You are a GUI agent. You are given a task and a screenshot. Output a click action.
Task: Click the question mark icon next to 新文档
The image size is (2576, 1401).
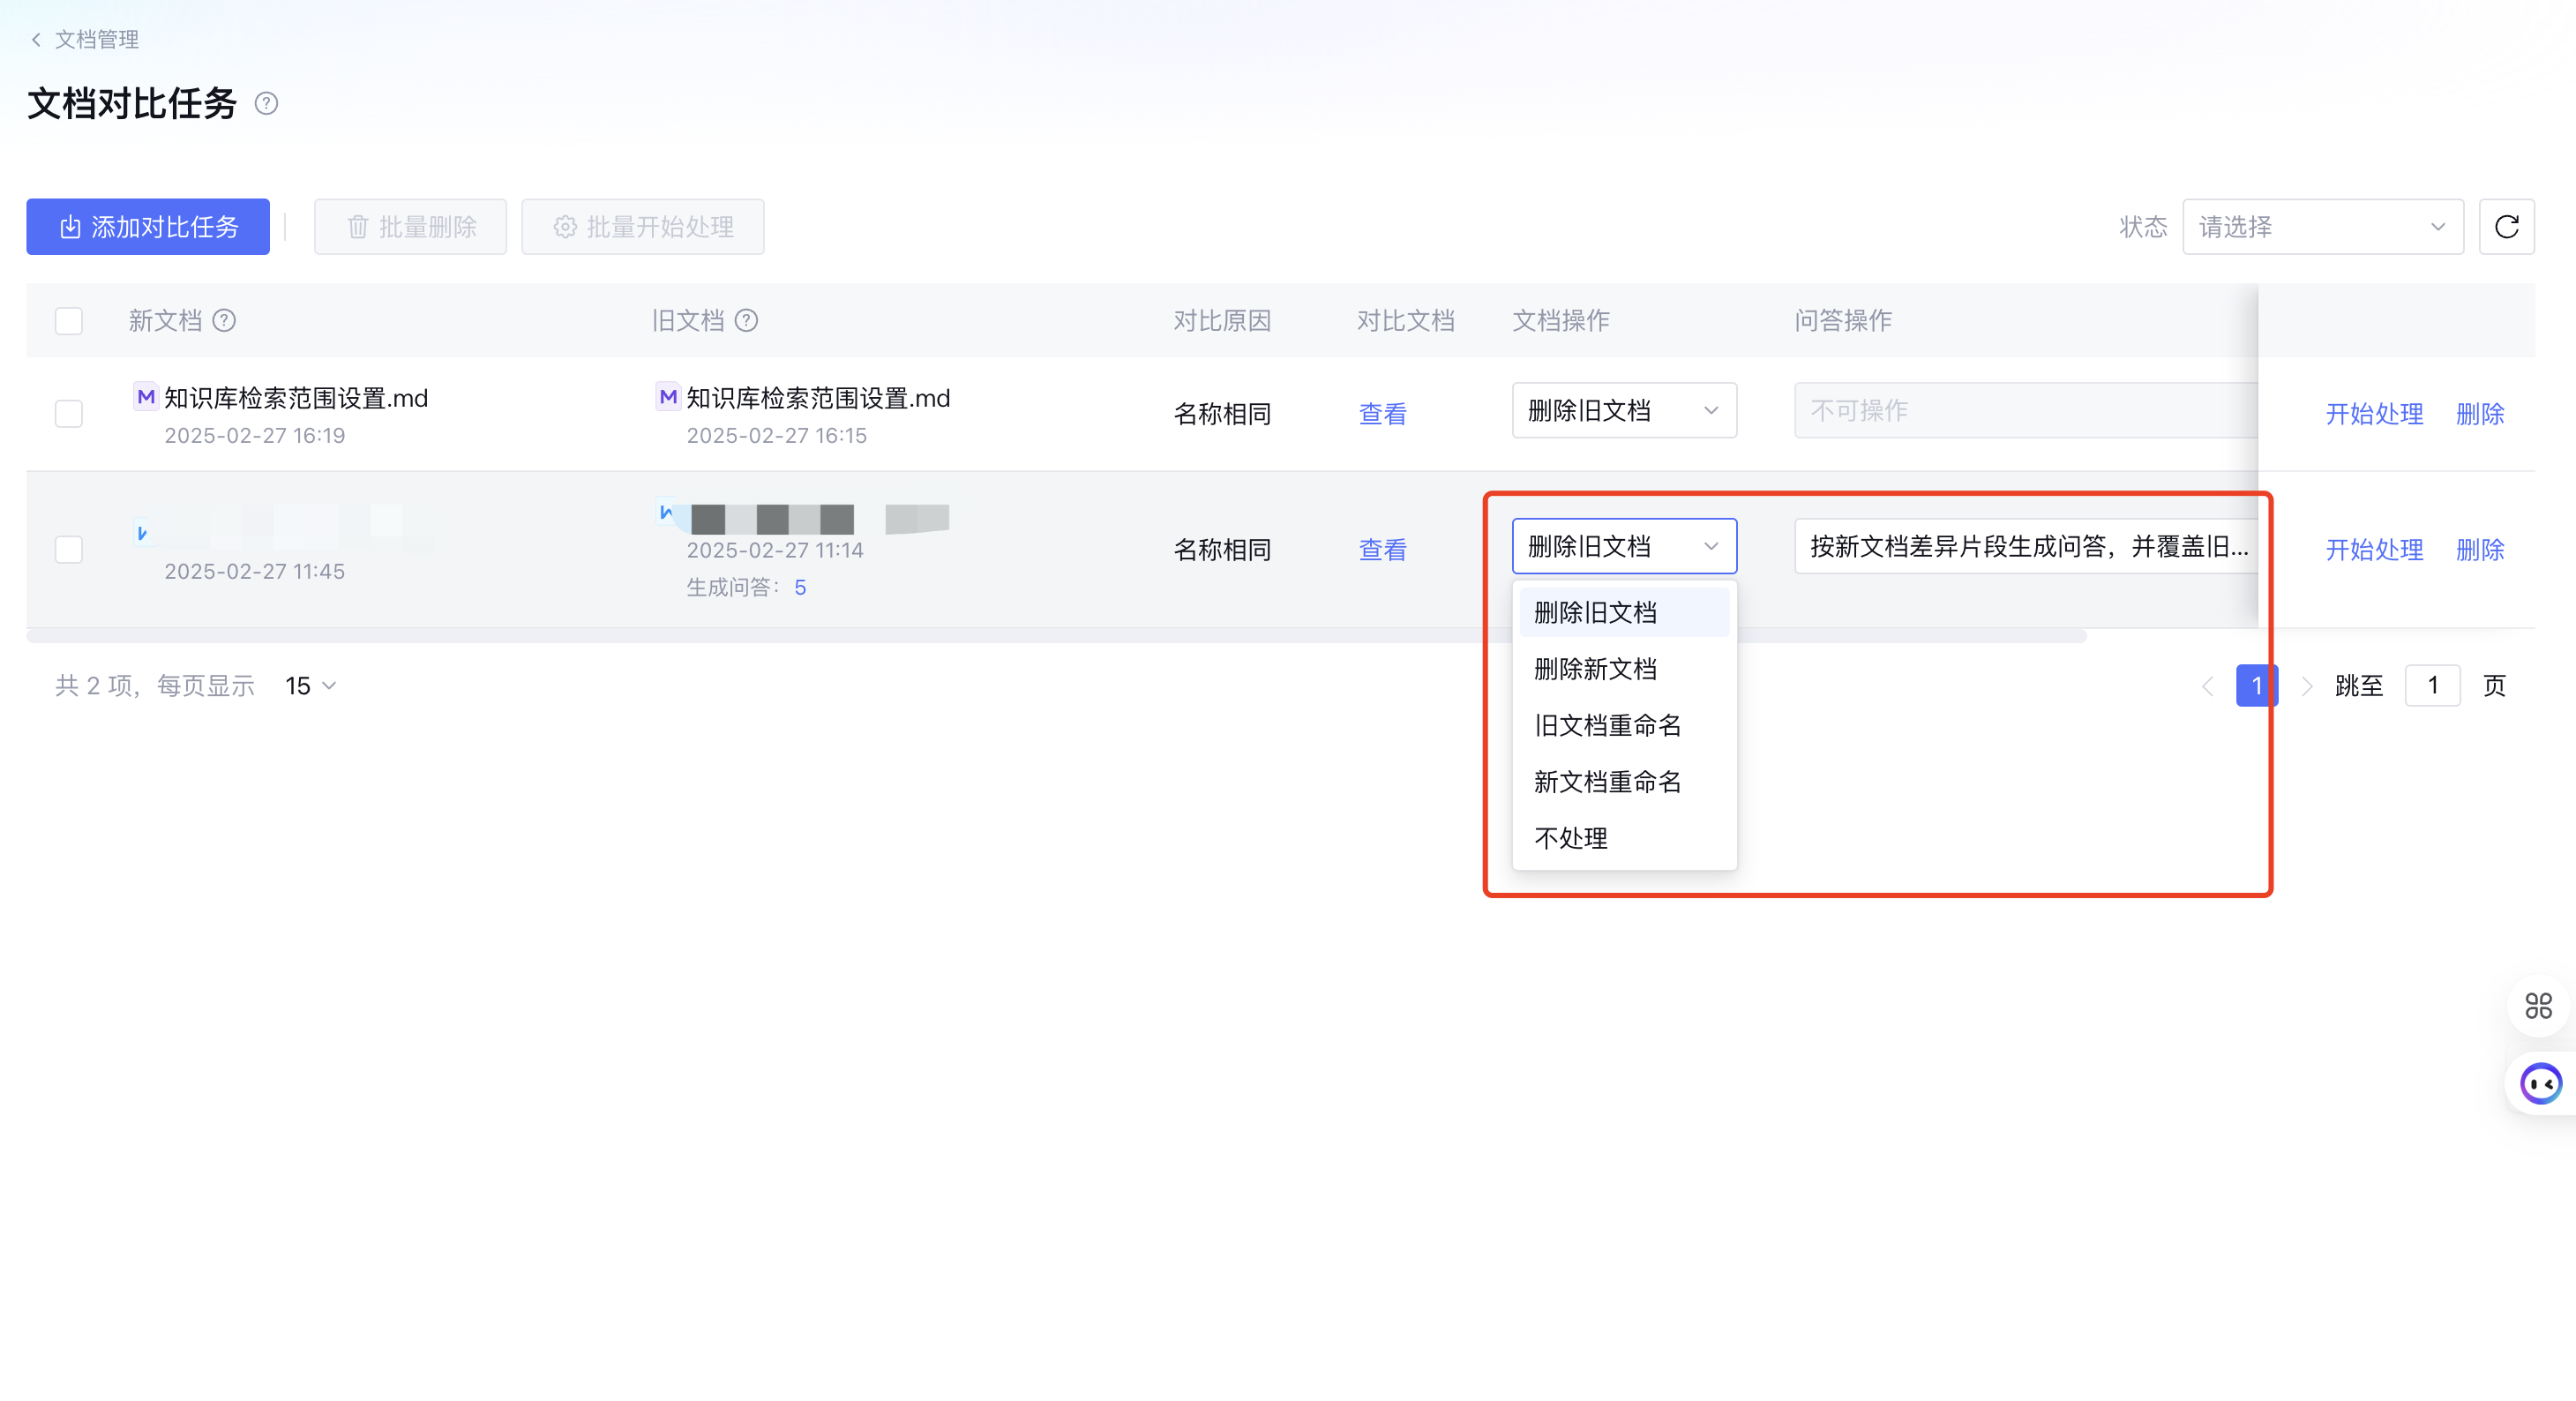pyautogui.click(x=225, y=321)
